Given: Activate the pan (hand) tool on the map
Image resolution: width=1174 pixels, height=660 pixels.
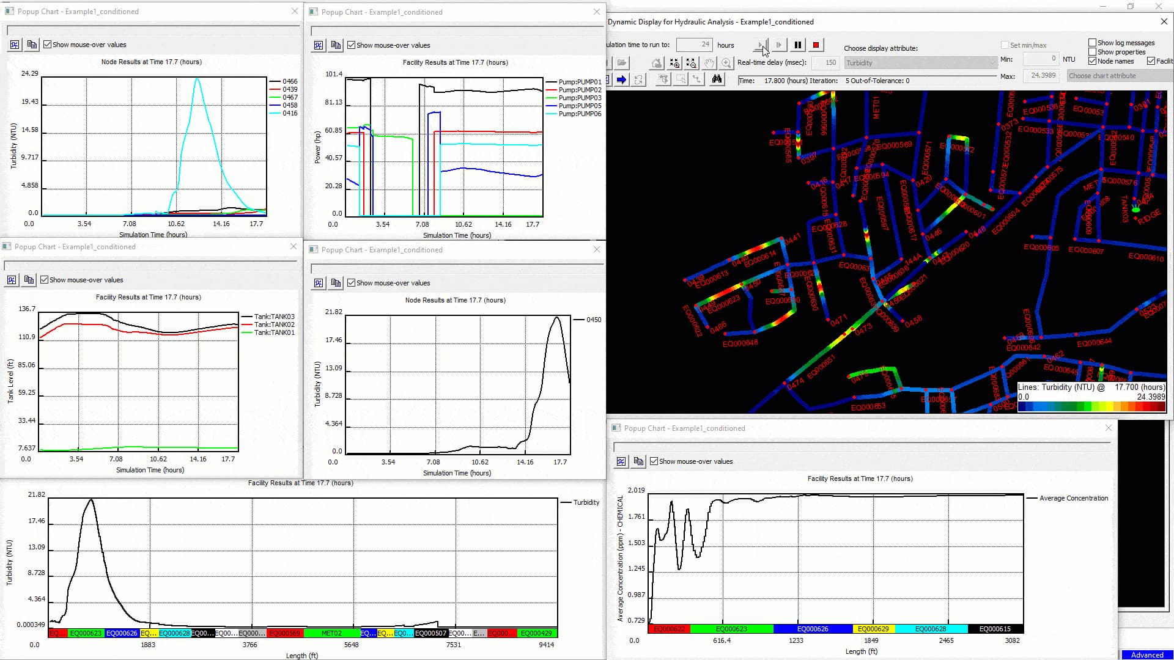Looking at the screenshot, I should 709,62.
